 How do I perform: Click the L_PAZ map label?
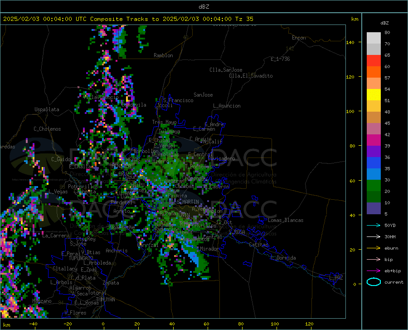pyautogui.click(x=336, y=278)
